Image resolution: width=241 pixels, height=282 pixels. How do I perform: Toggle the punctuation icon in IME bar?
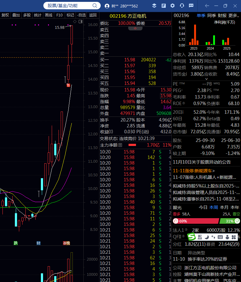[x=213, y=237]
